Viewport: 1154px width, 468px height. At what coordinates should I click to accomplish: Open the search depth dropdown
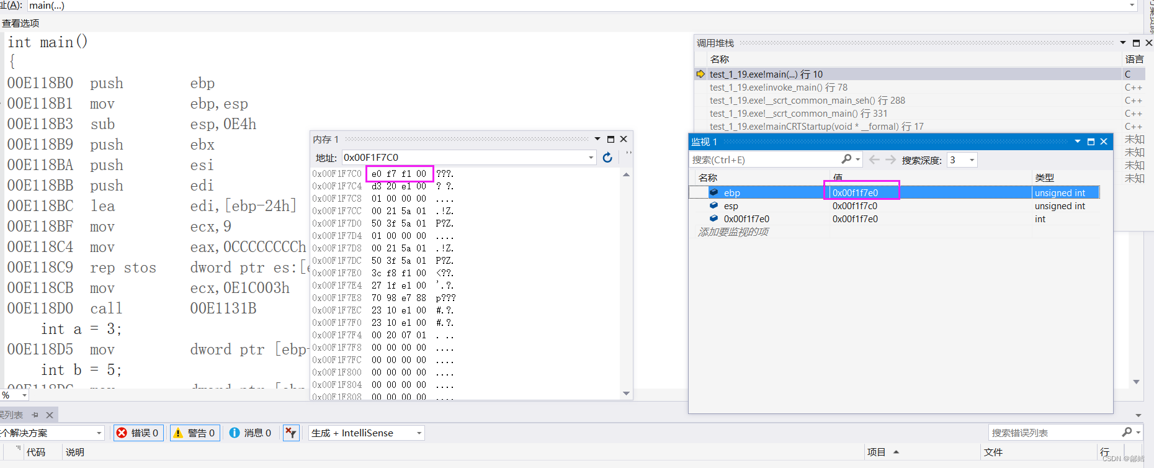point(972,160)
